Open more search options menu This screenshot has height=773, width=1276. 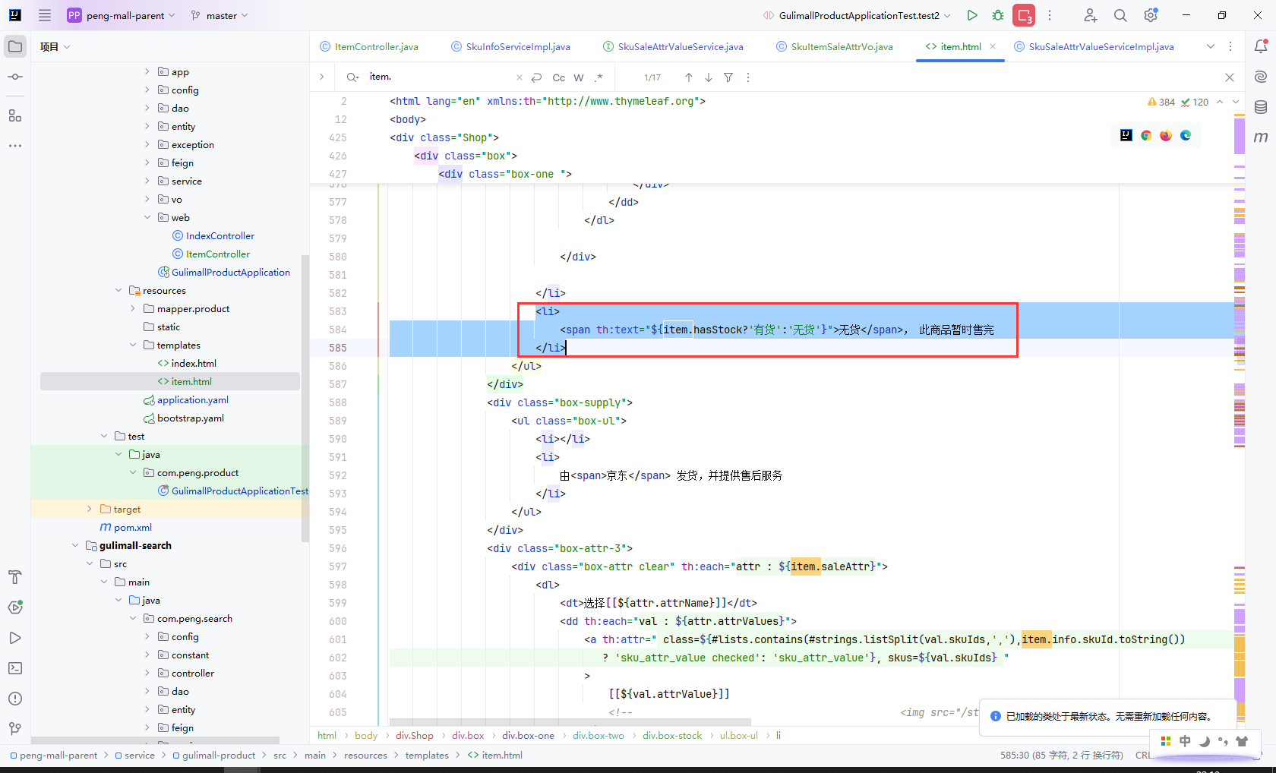(x=748, y=77)
